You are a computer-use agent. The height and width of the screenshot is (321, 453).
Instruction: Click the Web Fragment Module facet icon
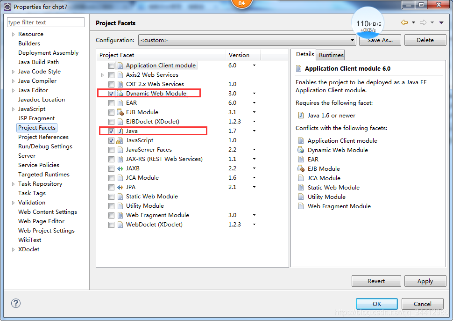click(120, 215)
